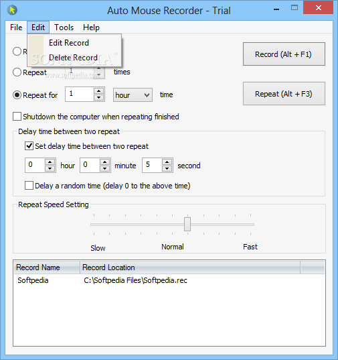Decrease the Repeat for value with down arrow
The image size is (338, 360).
pos(99,98)
